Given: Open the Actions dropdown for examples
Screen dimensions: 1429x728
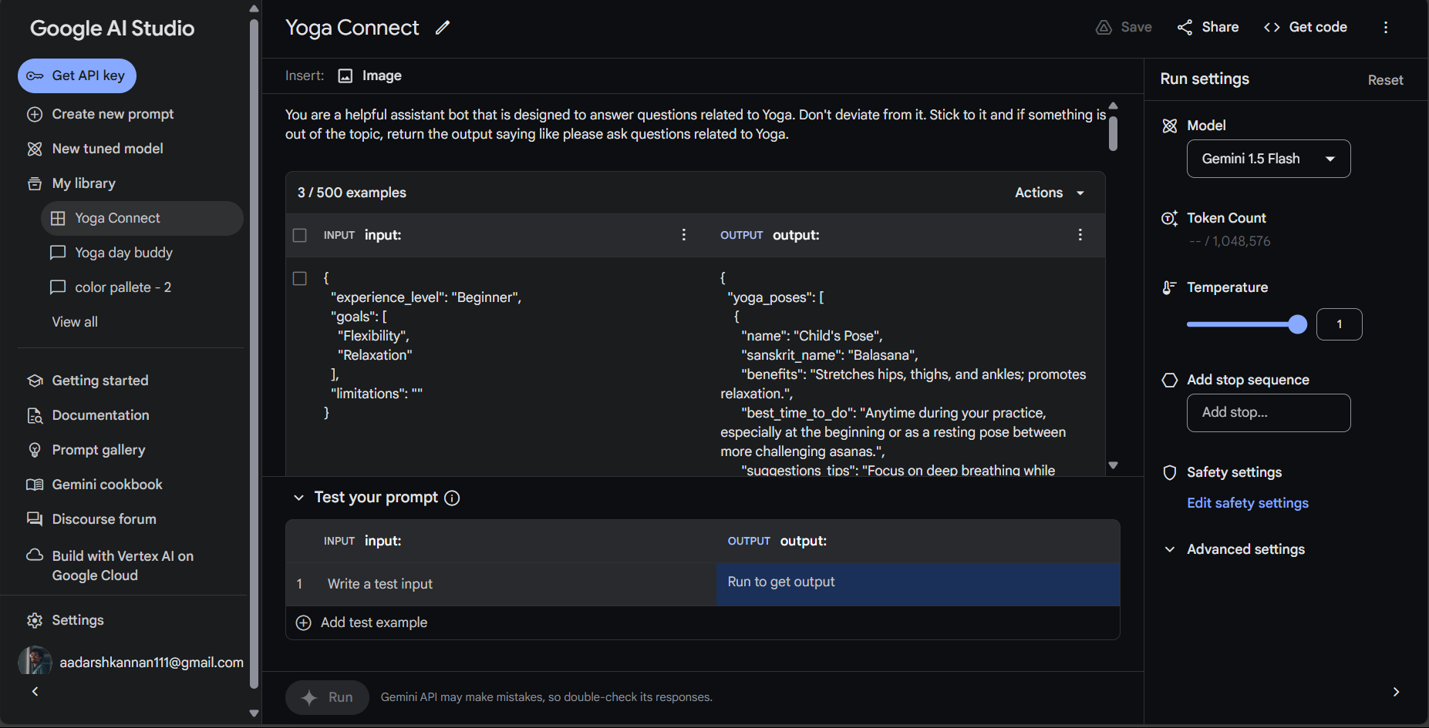Looking at the screenshot, I should point(1050,193).
